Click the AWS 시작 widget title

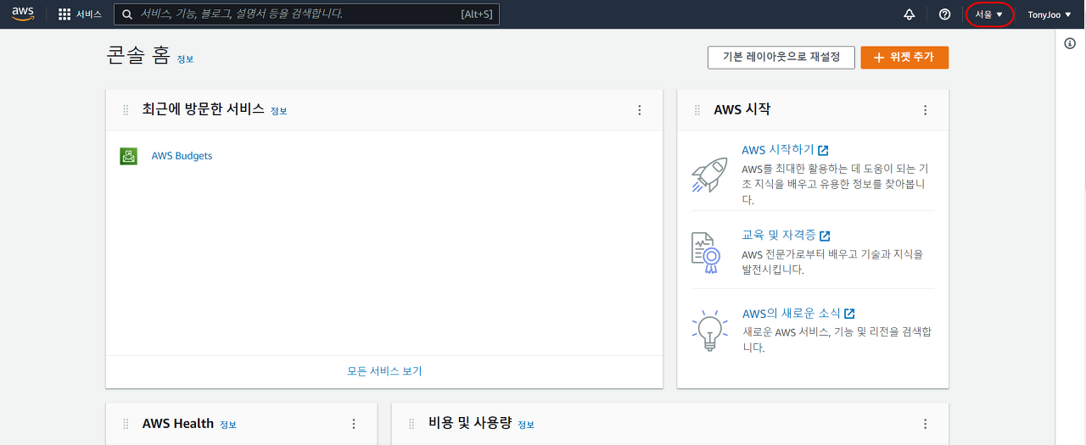coord(742,109)
